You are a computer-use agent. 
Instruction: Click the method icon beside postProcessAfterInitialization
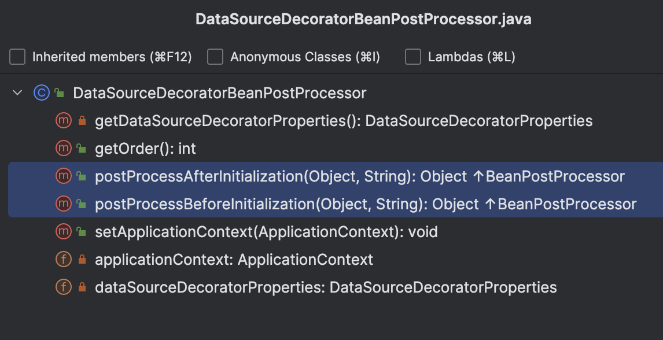coord(62,176)
